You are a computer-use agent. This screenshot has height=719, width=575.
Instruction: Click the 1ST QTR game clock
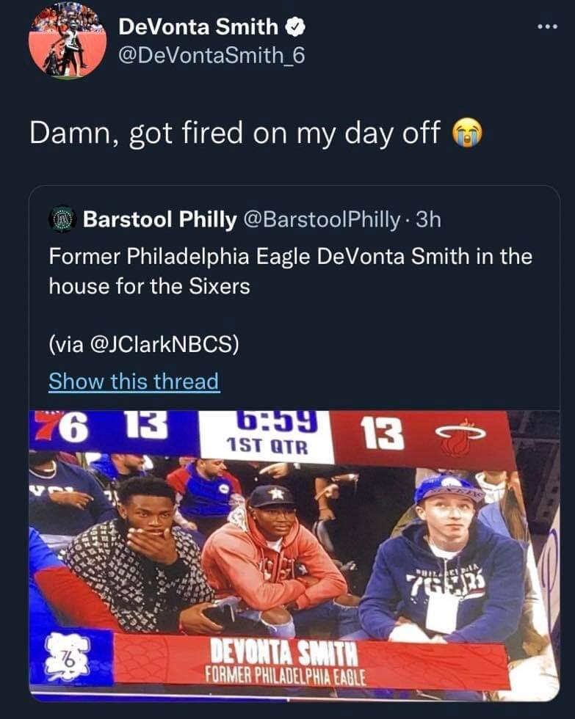(266, 434)
